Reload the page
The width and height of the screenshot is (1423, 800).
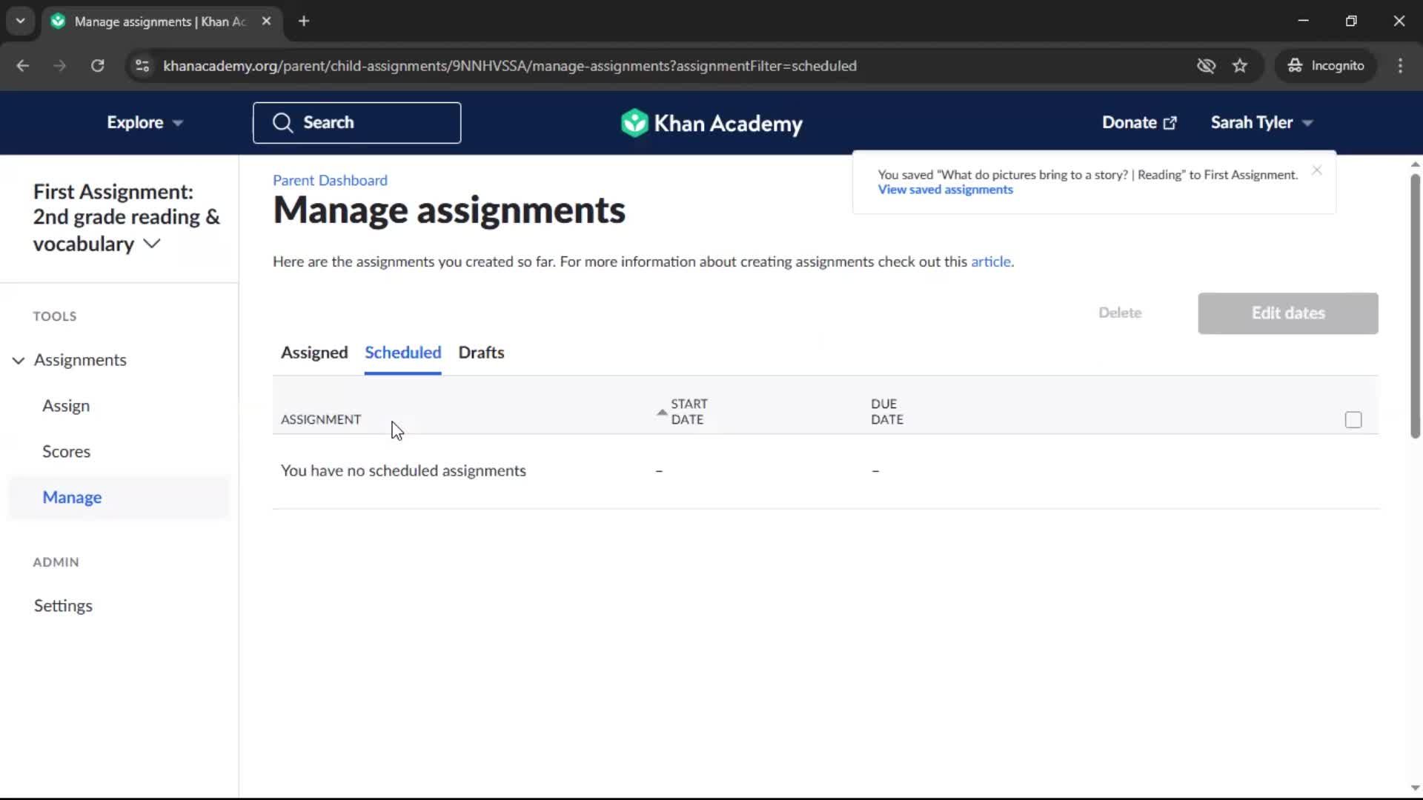point(97,65)
